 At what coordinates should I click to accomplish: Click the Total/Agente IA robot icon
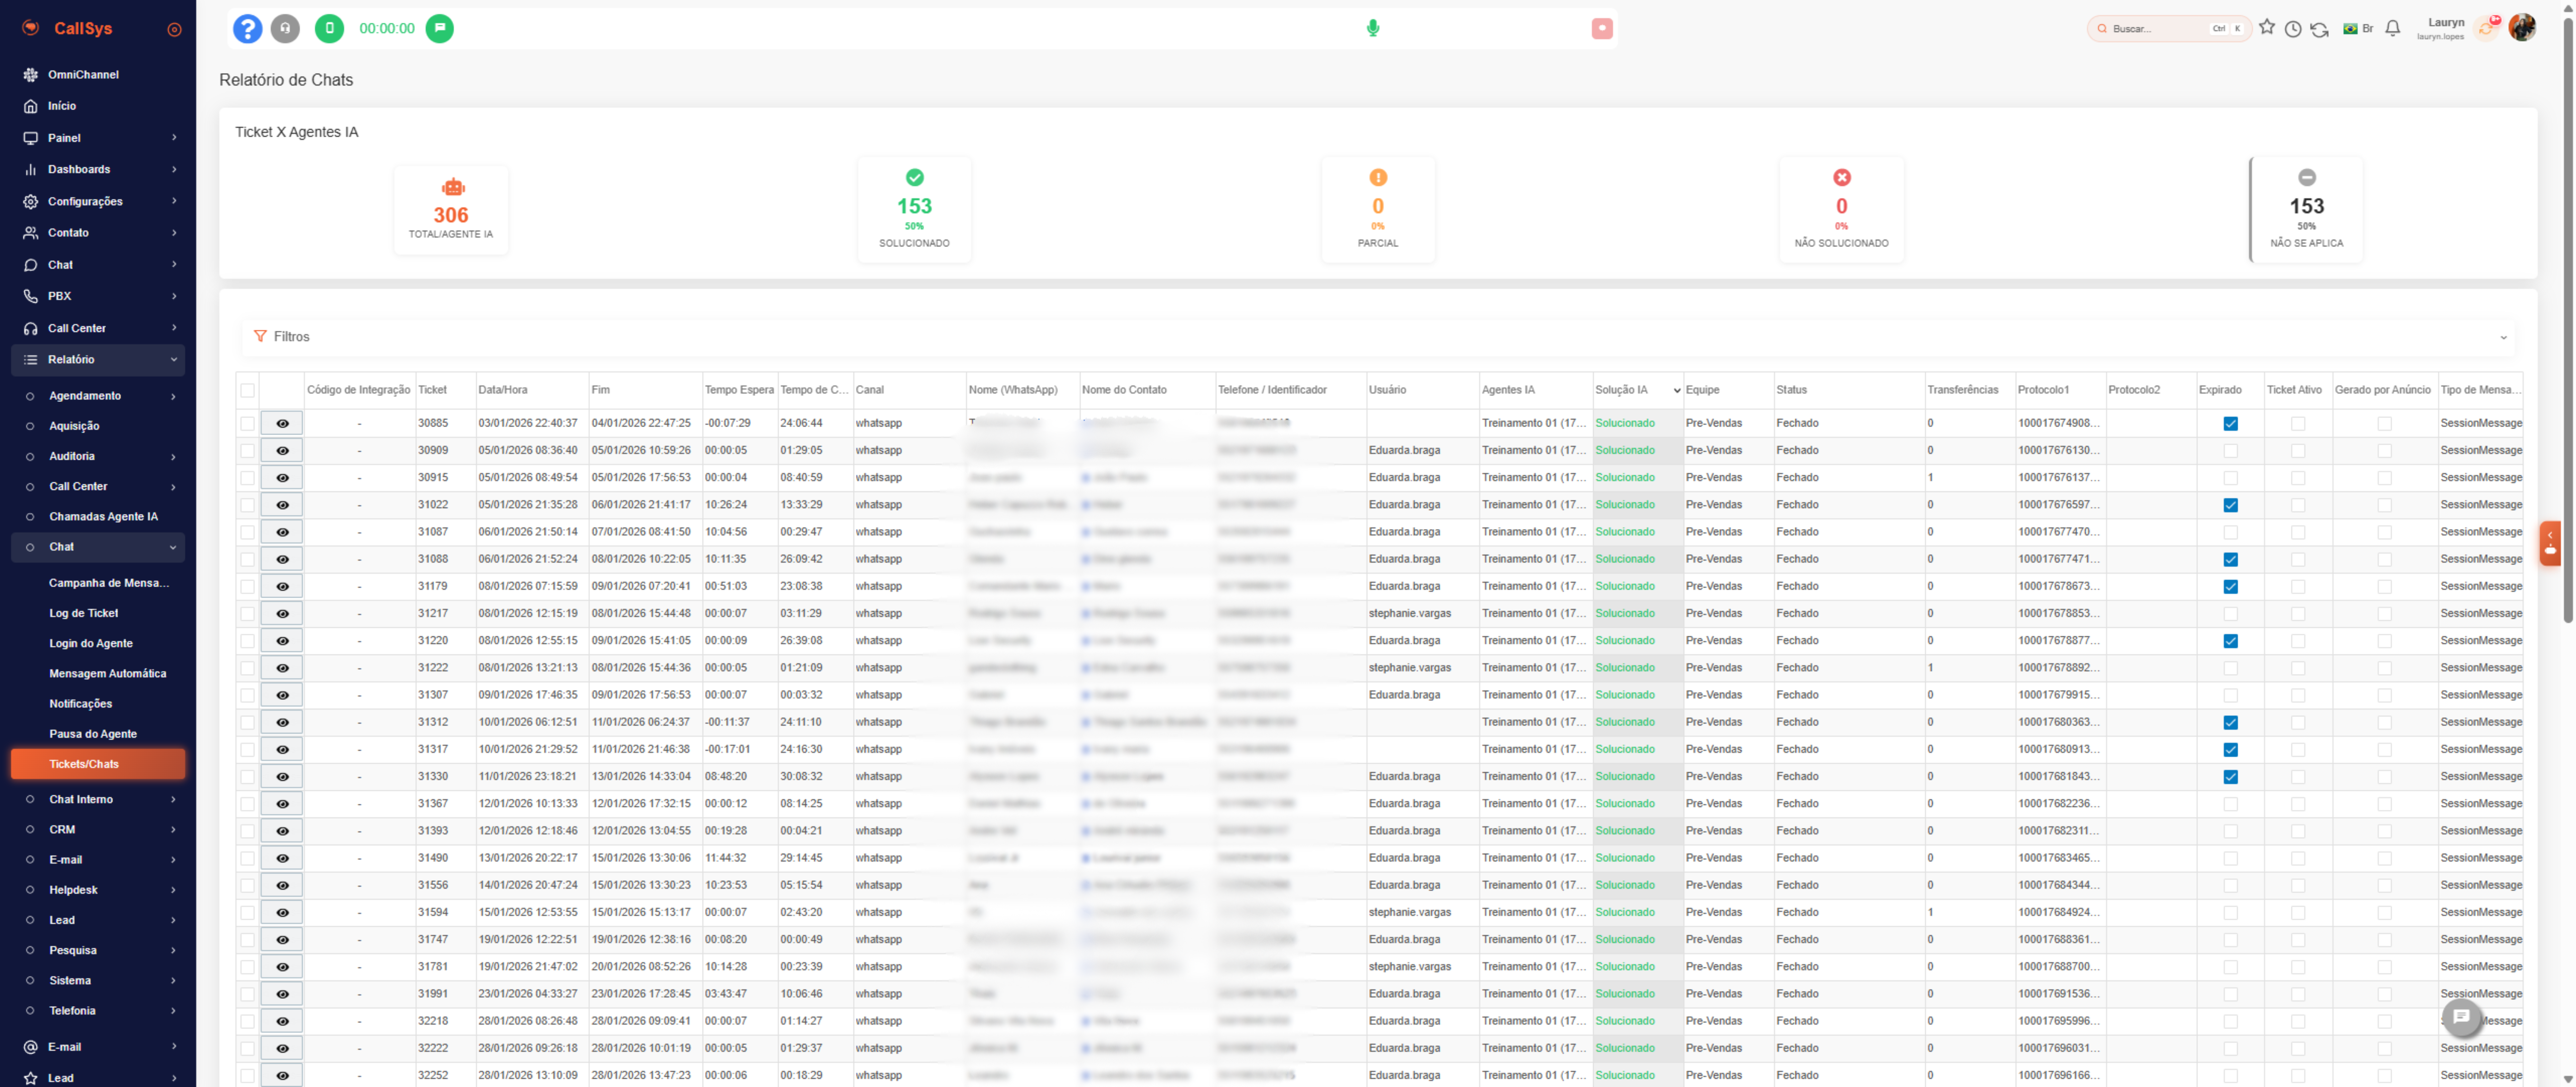[453, 187]
